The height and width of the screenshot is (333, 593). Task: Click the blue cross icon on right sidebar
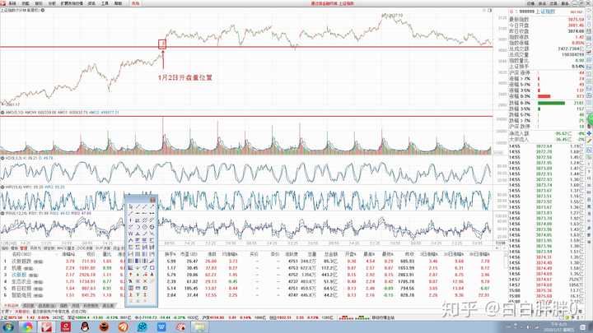point(589,133)
